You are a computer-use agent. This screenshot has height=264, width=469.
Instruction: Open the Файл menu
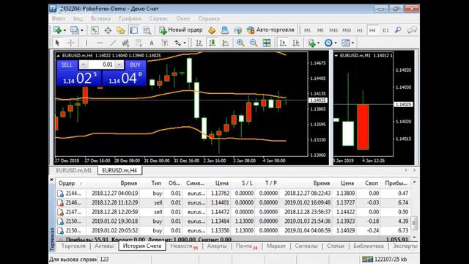pyautogui.click(x=59, y=18)
